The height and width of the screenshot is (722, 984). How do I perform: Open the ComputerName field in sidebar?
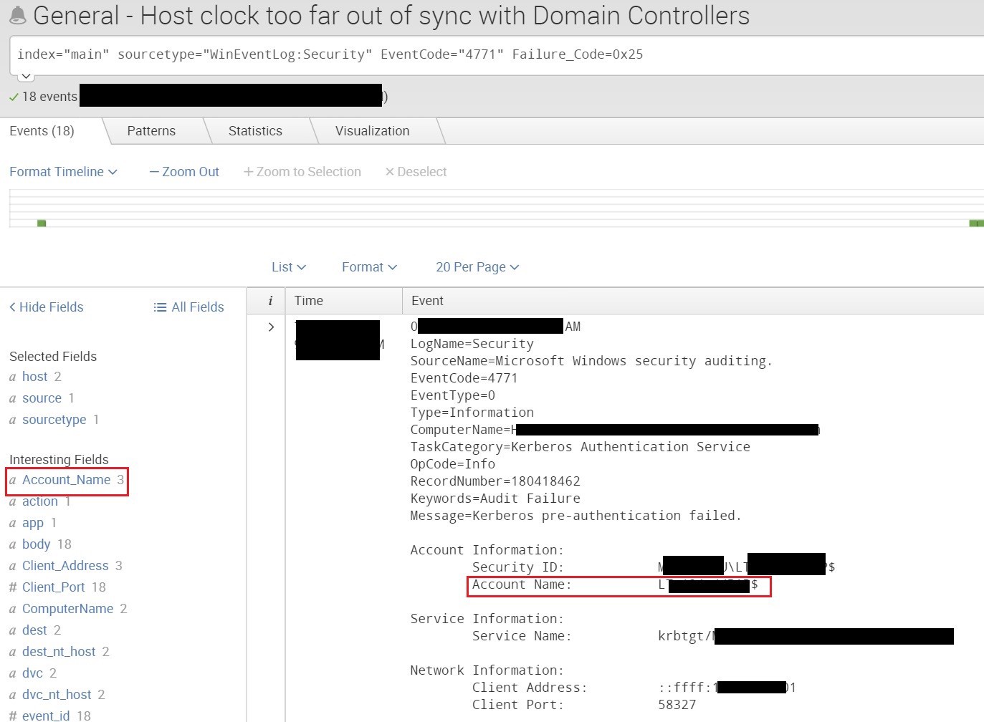67,609
